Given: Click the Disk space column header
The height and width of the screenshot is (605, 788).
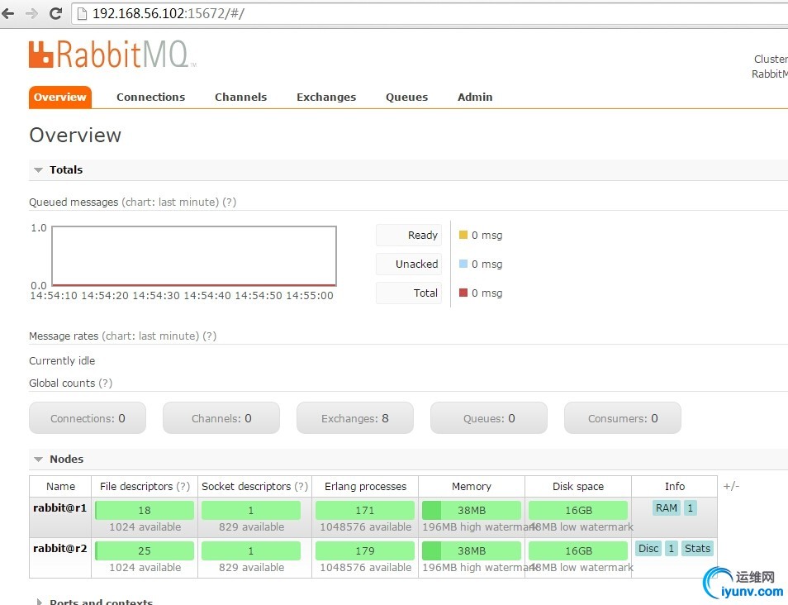Looking at the screenshot, I should [578, 486].
